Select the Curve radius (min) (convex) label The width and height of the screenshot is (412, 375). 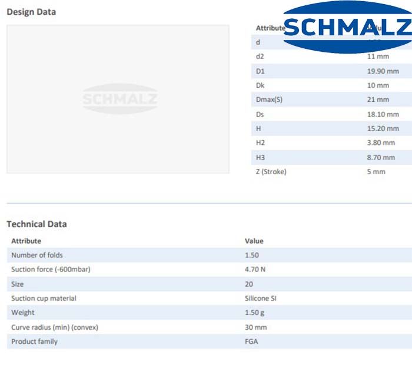click(55, 327)
